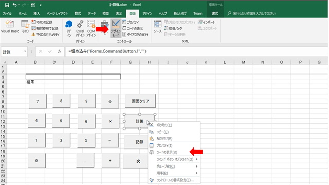This screenshot has width=329, height=185.
Task: Expand the name box dropdown arrow
Action: pyautogui.click(x=25, y=51)
